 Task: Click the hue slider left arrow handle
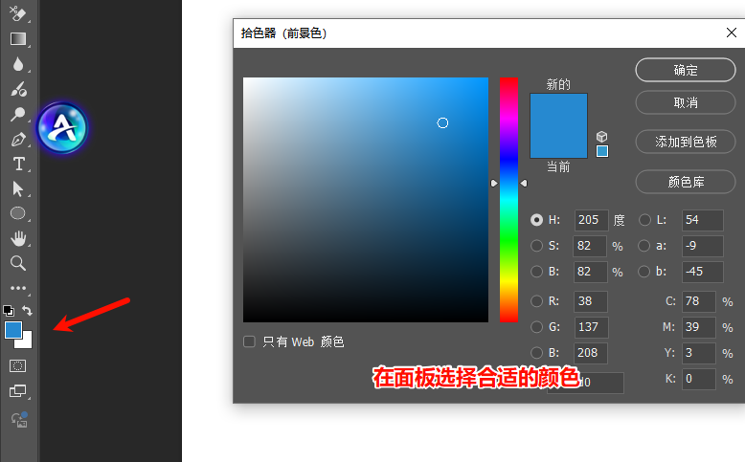494,183
